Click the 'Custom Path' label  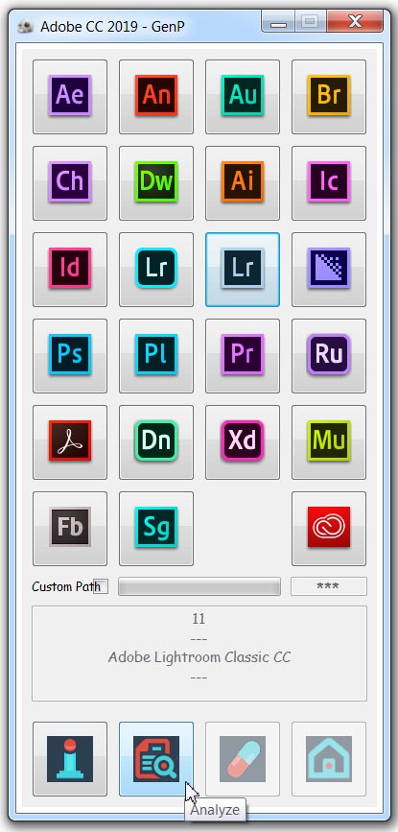[66, 586]
